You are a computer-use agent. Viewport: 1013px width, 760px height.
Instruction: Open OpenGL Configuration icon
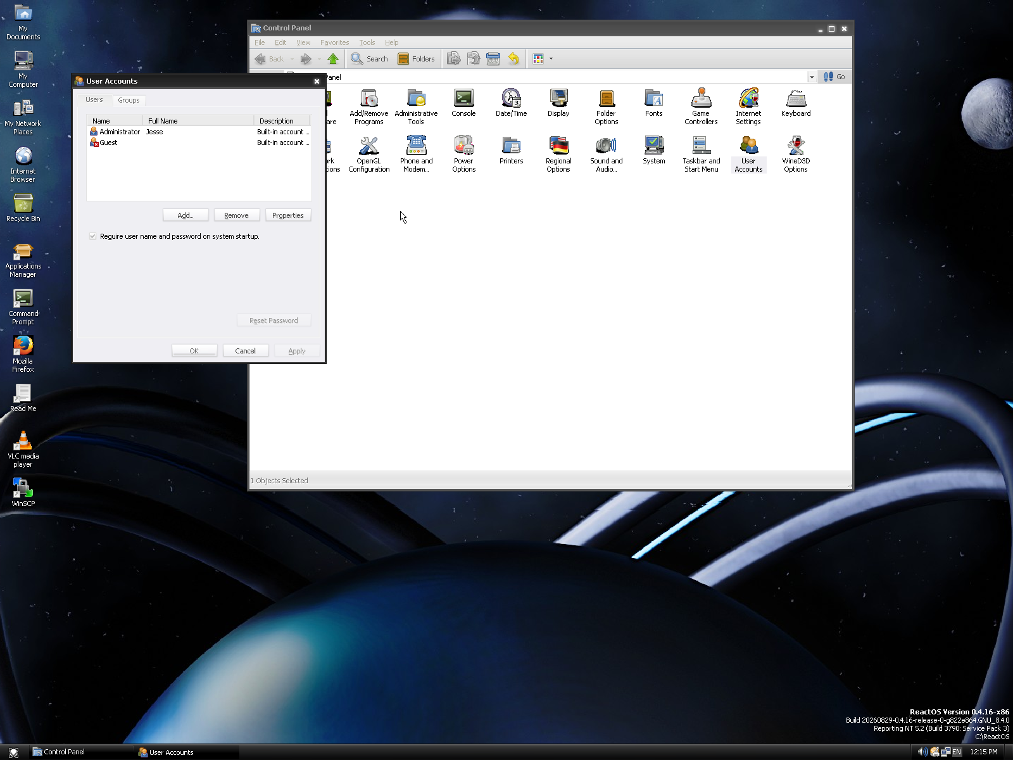click(368, 153)
